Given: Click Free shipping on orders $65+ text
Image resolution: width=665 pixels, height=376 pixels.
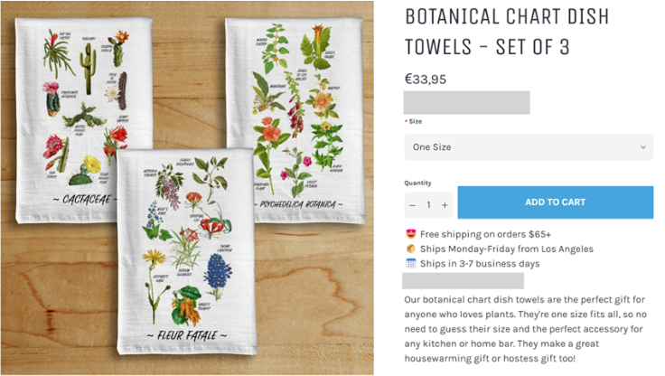Looking at the screenshot, I should [485, 234].
